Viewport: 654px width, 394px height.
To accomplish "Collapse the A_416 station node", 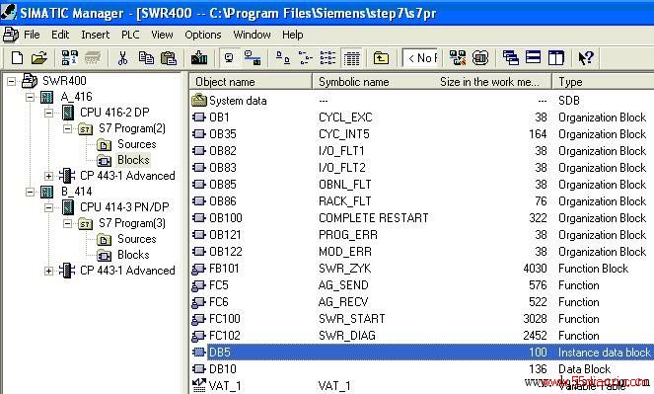I will pos(30,97).
